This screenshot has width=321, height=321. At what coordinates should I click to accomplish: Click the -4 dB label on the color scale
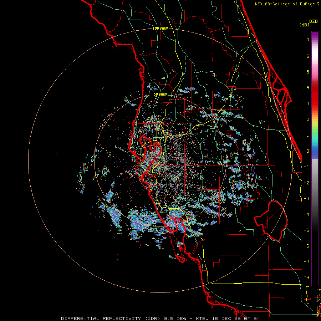tap(306, 214)
